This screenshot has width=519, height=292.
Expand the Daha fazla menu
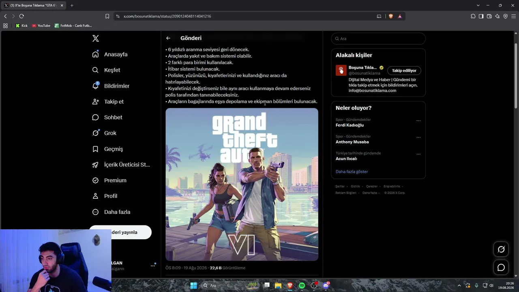[x=111, y=212]
